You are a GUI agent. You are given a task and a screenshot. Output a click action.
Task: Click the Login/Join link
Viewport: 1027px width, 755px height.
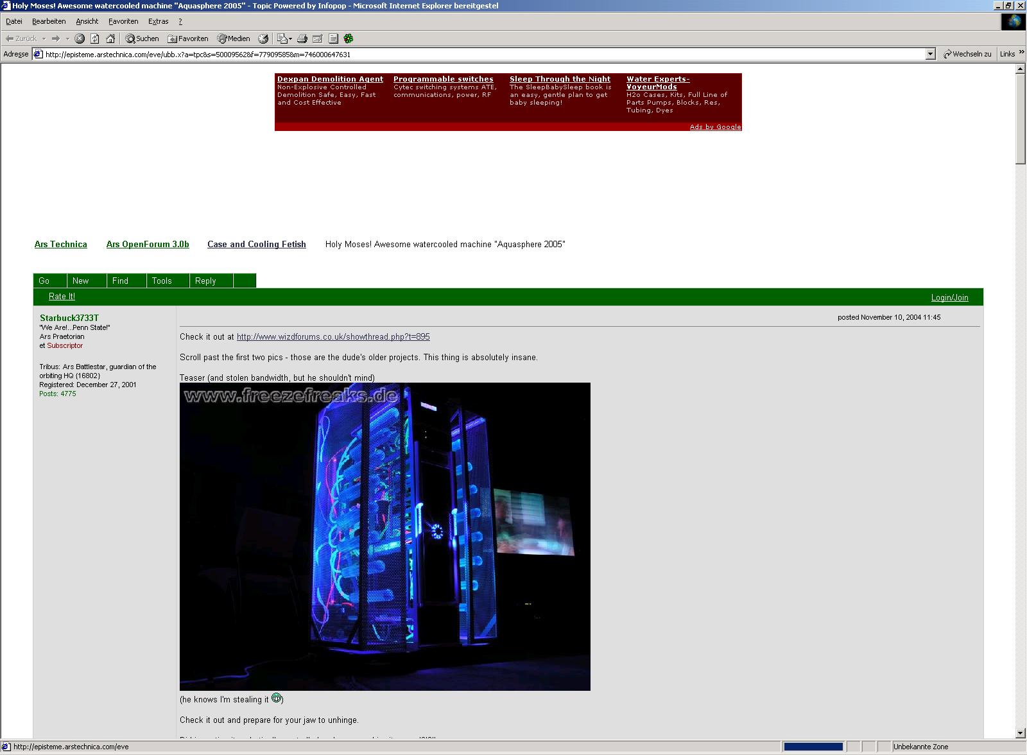[x=949, y=297]
